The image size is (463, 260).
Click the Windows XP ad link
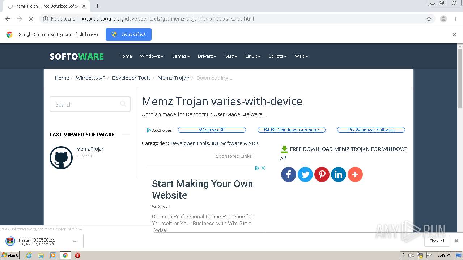click(212, 130)
